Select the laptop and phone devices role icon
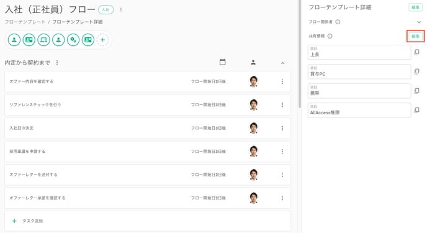Image resolution: width=427 pixels, height=233 pixels. click(x=43, y=40)
